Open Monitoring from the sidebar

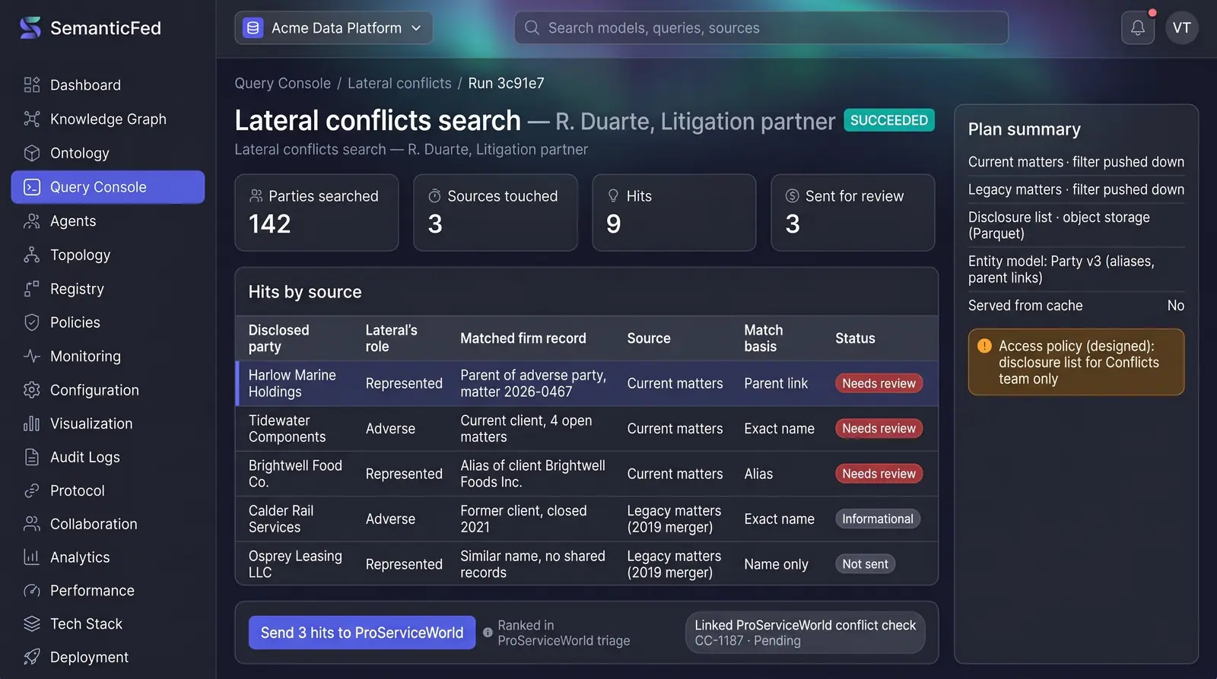click(108, 356)
